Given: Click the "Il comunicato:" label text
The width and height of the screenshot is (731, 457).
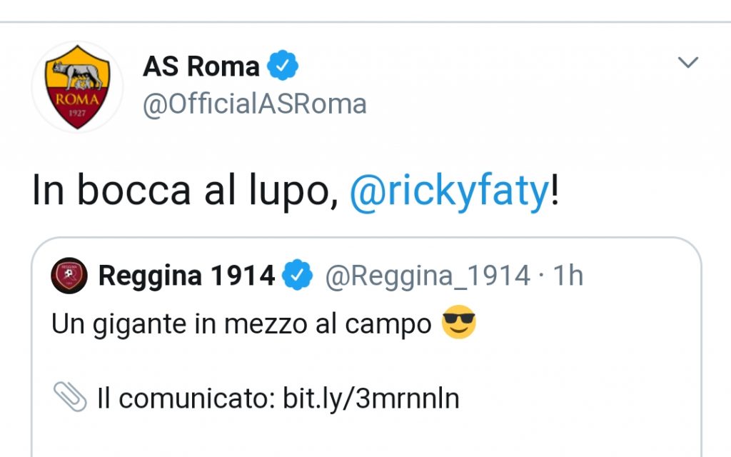Looking at the screenshot, I should coord(186,398).
